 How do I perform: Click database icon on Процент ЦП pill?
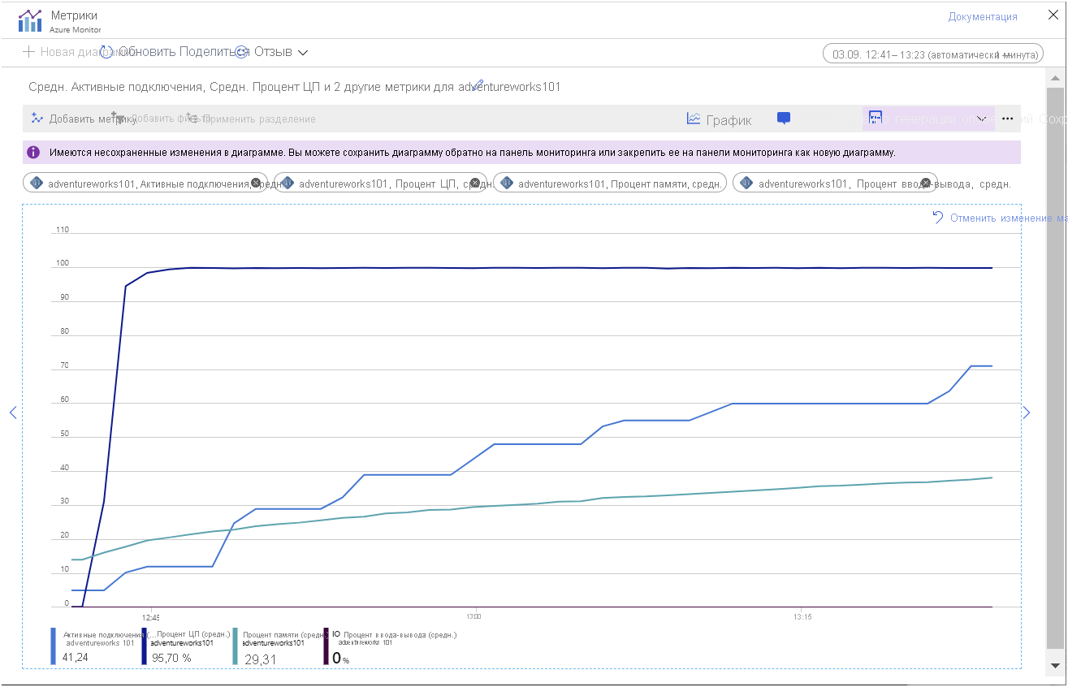(287, 183)
